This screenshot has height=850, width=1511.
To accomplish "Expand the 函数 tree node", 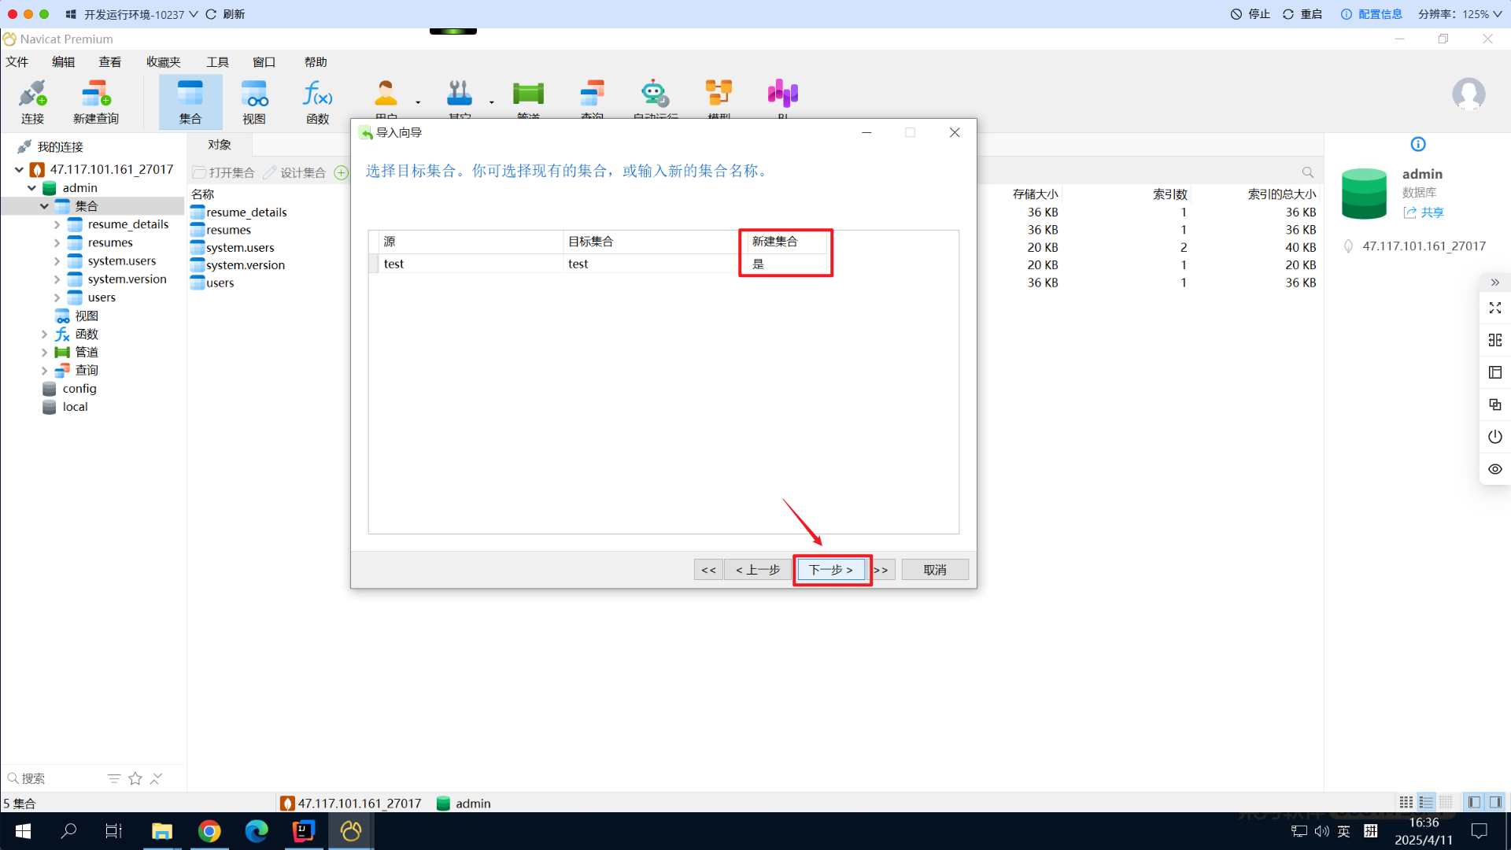I will pyautogui.click(x=44, y=334).
